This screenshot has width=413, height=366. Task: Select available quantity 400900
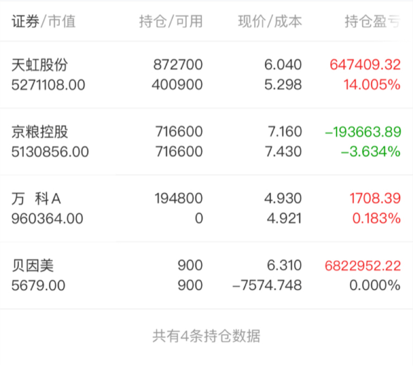tap(177, 85)
